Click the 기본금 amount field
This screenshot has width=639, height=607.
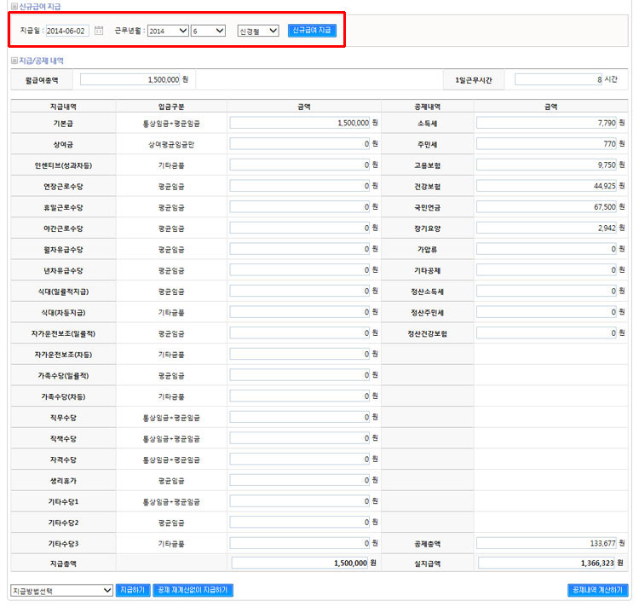[300, 123]
